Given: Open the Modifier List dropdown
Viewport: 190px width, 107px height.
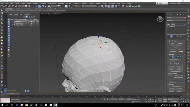Looking at the screenshot, I should [x=176, y=21].
